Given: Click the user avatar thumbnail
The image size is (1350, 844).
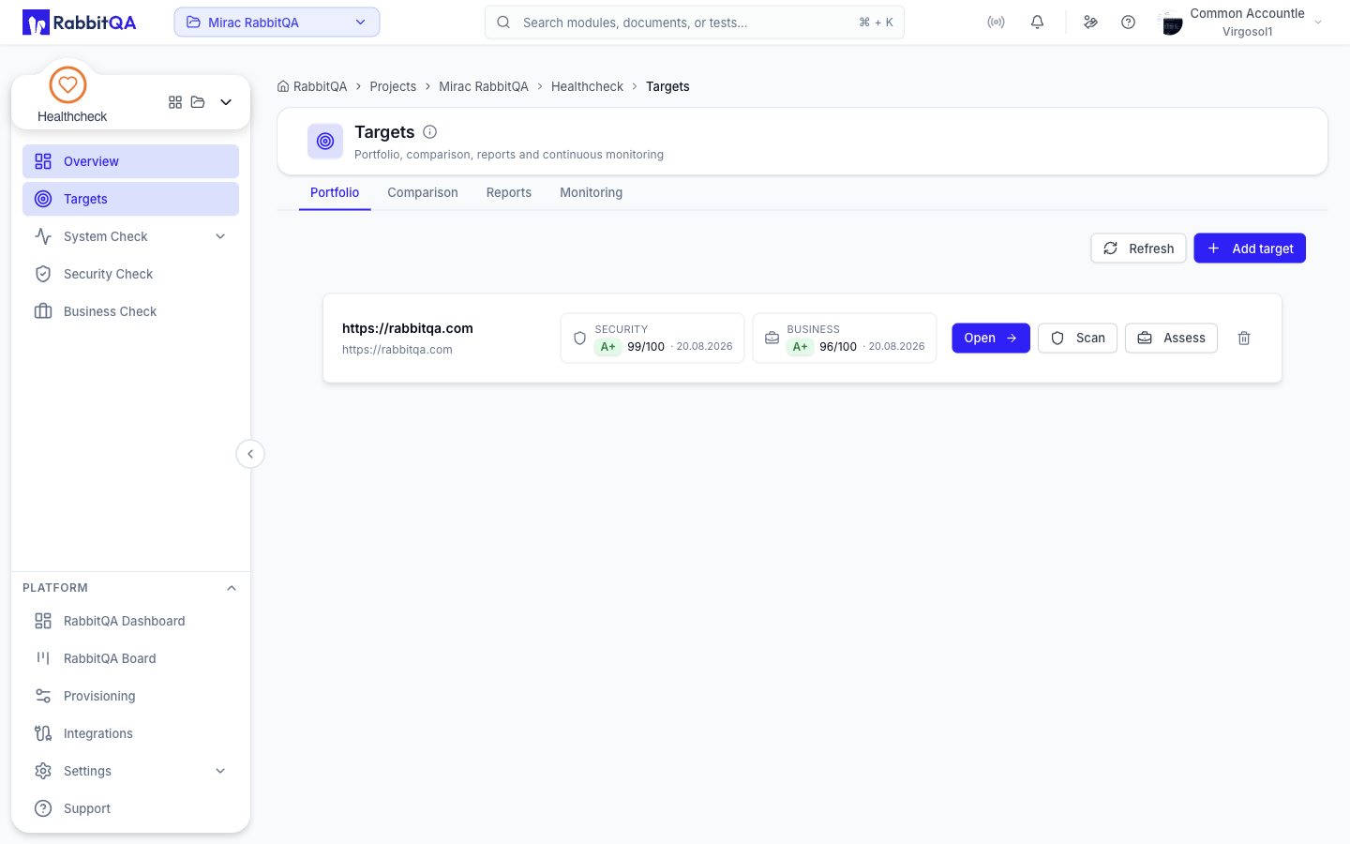Looking at the screenshot, I should pyautogui.click(x=1171, y=23).
